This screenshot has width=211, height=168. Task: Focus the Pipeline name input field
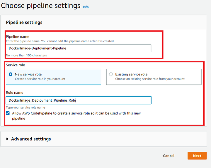click(79, 48)
